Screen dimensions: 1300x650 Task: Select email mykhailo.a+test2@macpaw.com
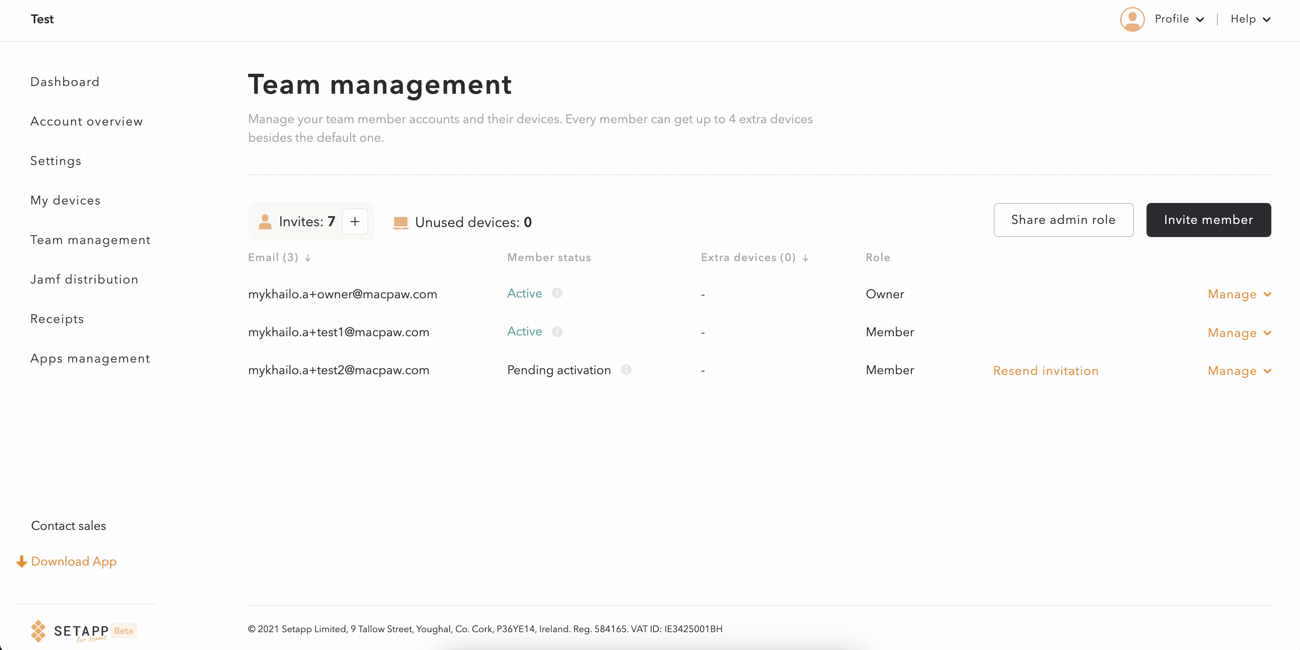339,370
